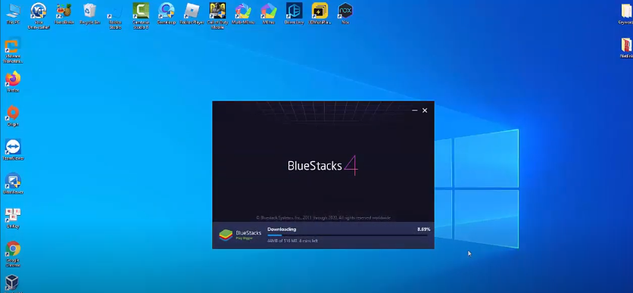The height and width of the screenshot is (293, 633).
Task: Select the Nox emulator shortcut
Action: coord(345,14)
